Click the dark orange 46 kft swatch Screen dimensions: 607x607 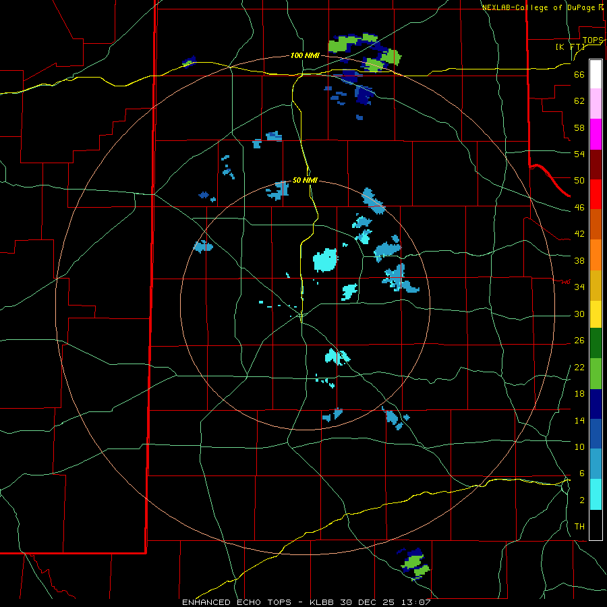click(x=596, y=225)
